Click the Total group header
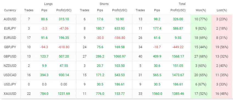Viewport: 233px width, 100px height. pos(182,4)
